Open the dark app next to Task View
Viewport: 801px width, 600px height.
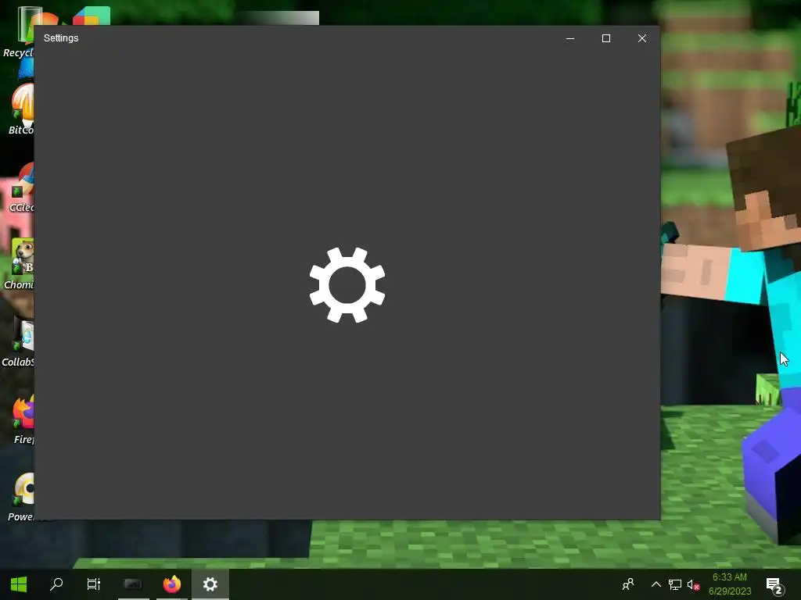133,584
